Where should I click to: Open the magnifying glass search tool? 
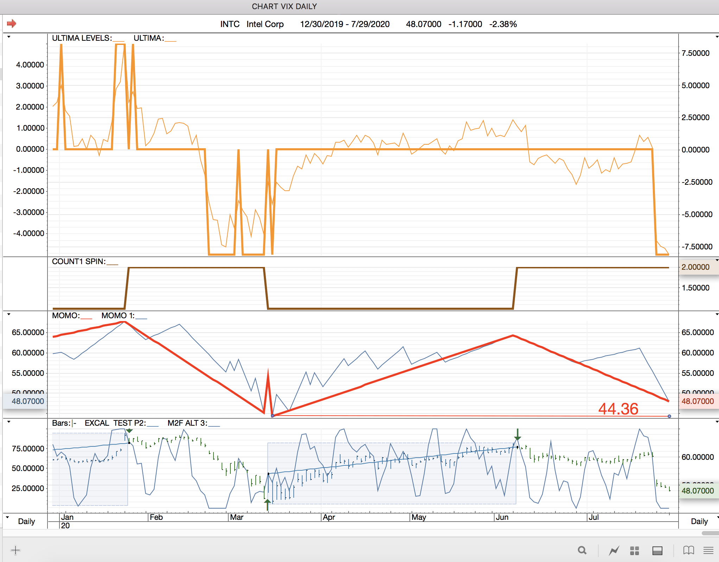[582, 550]
